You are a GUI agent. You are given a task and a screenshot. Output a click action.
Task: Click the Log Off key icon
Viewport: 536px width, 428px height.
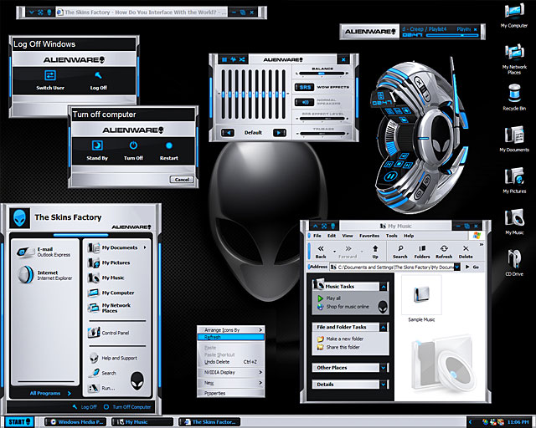(x=99, y=75)
